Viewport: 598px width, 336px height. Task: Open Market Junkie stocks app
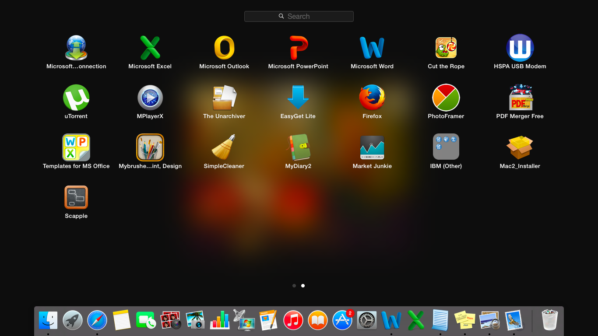372,147
